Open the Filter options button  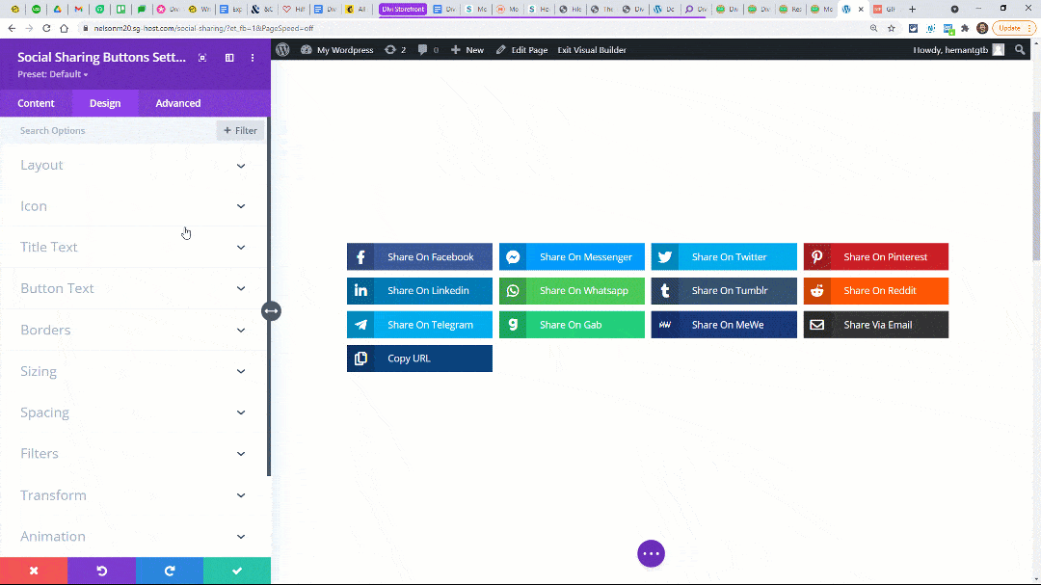240,131
